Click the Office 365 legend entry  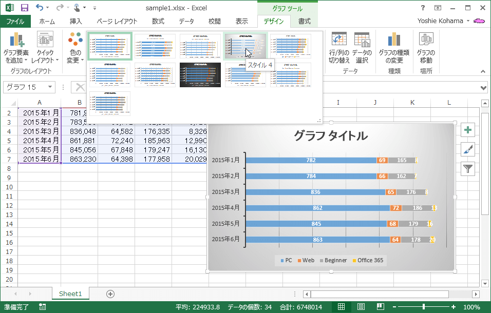[368, 261]
